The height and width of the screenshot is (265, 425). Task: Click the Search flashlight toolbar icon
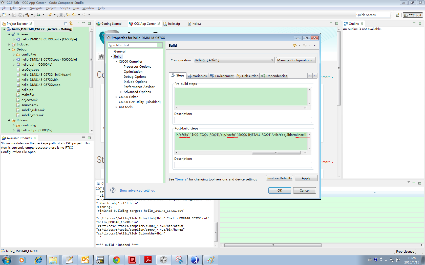coord(50,15)
